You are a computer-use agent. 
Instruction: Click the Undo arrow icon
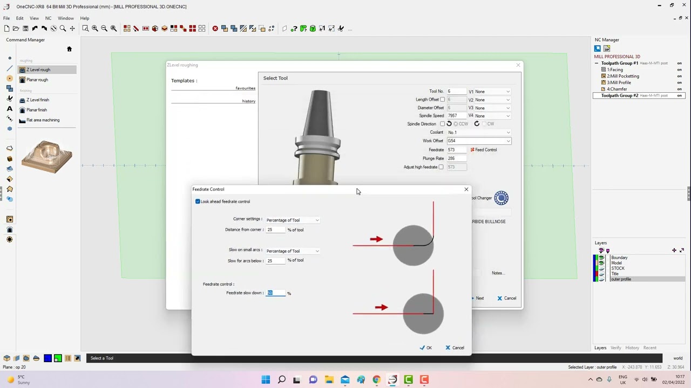click(x=35, y=28)
